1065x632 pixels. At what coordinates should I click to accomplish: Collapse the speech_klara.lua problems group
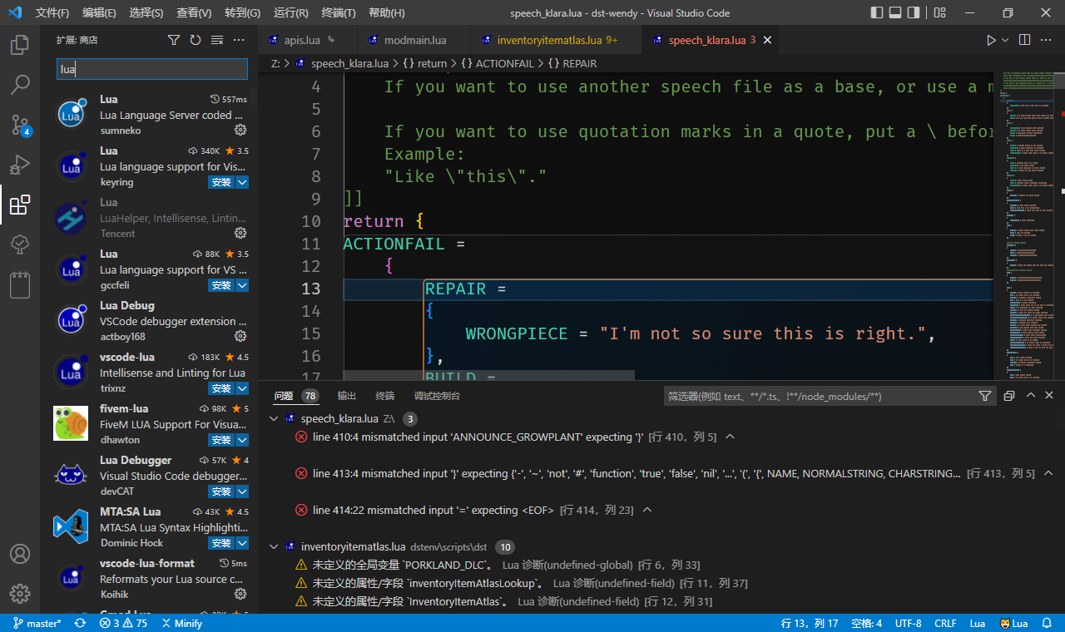[274, 419]
